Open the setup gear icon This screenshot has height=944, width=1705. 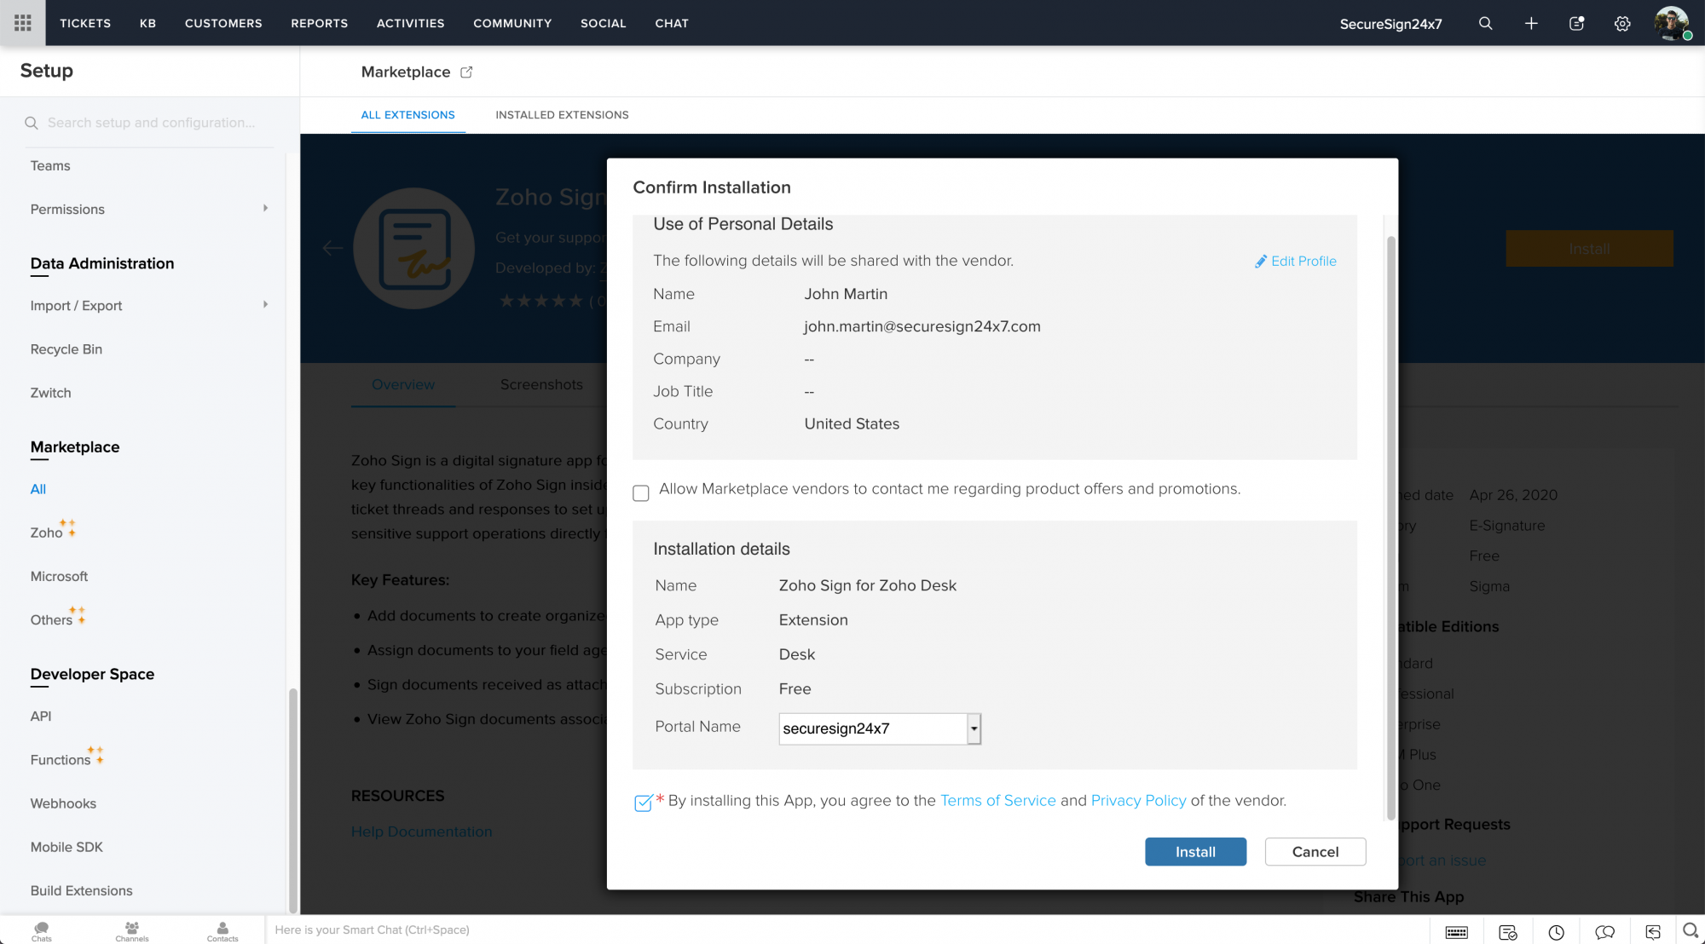click(x=1622, y=23)
